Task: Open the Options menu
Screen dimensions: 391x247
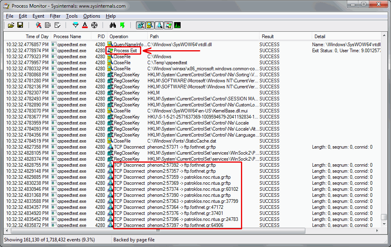Action: tap(92, 16)
